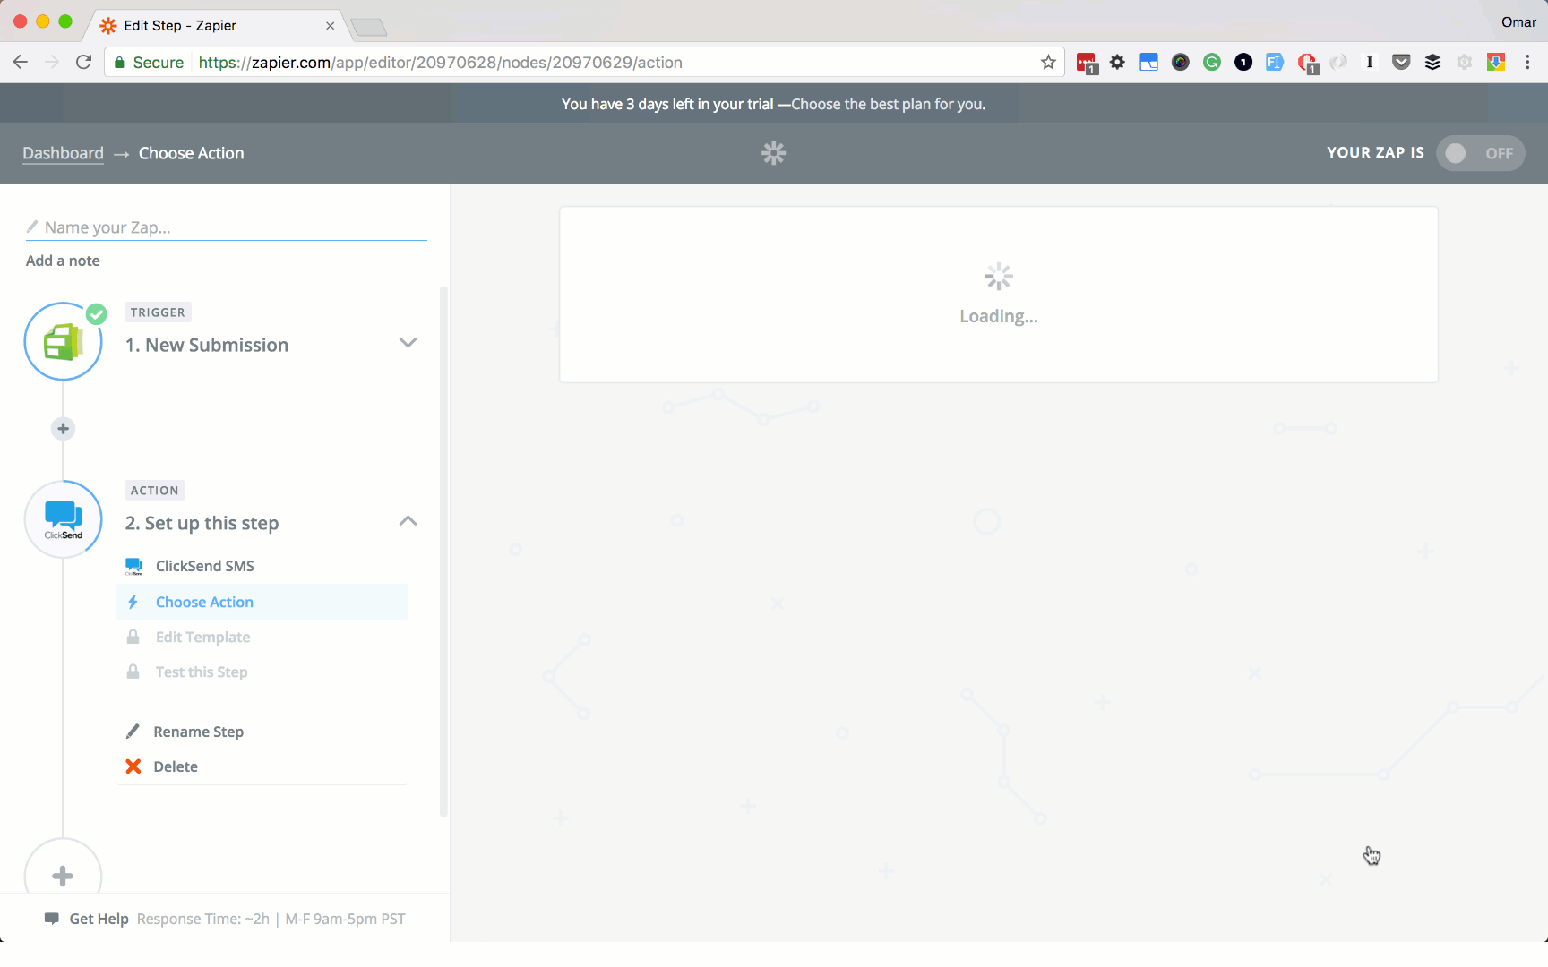Viewport: 1548px width, 967px height.
Task: Open the Pocket browser extension
Action: (x=1400, y=62)
